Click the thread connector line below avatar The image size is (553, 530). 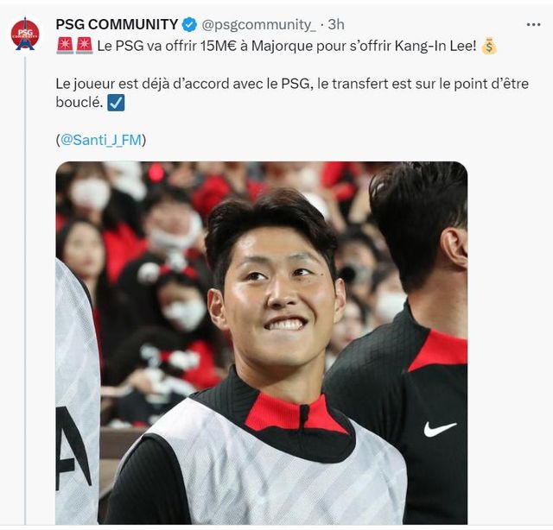coord(25,291)
